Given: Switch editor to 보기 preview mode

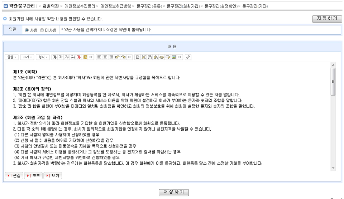Looking at the screenshot, I should (52, 176).
